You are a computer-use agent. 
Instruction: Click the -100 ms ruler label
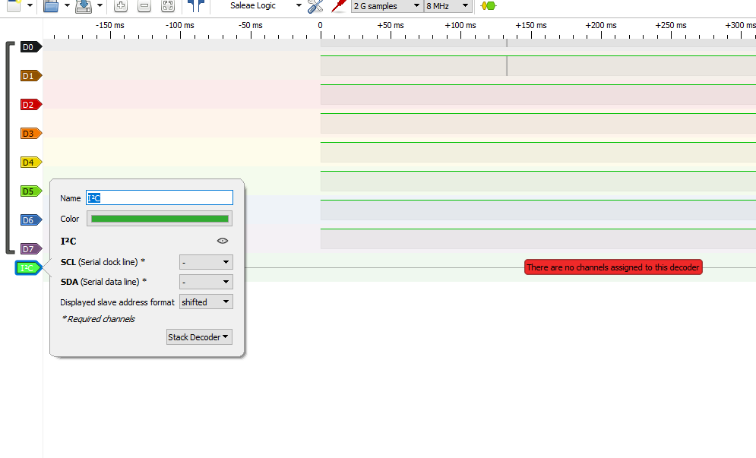point(180,26)
